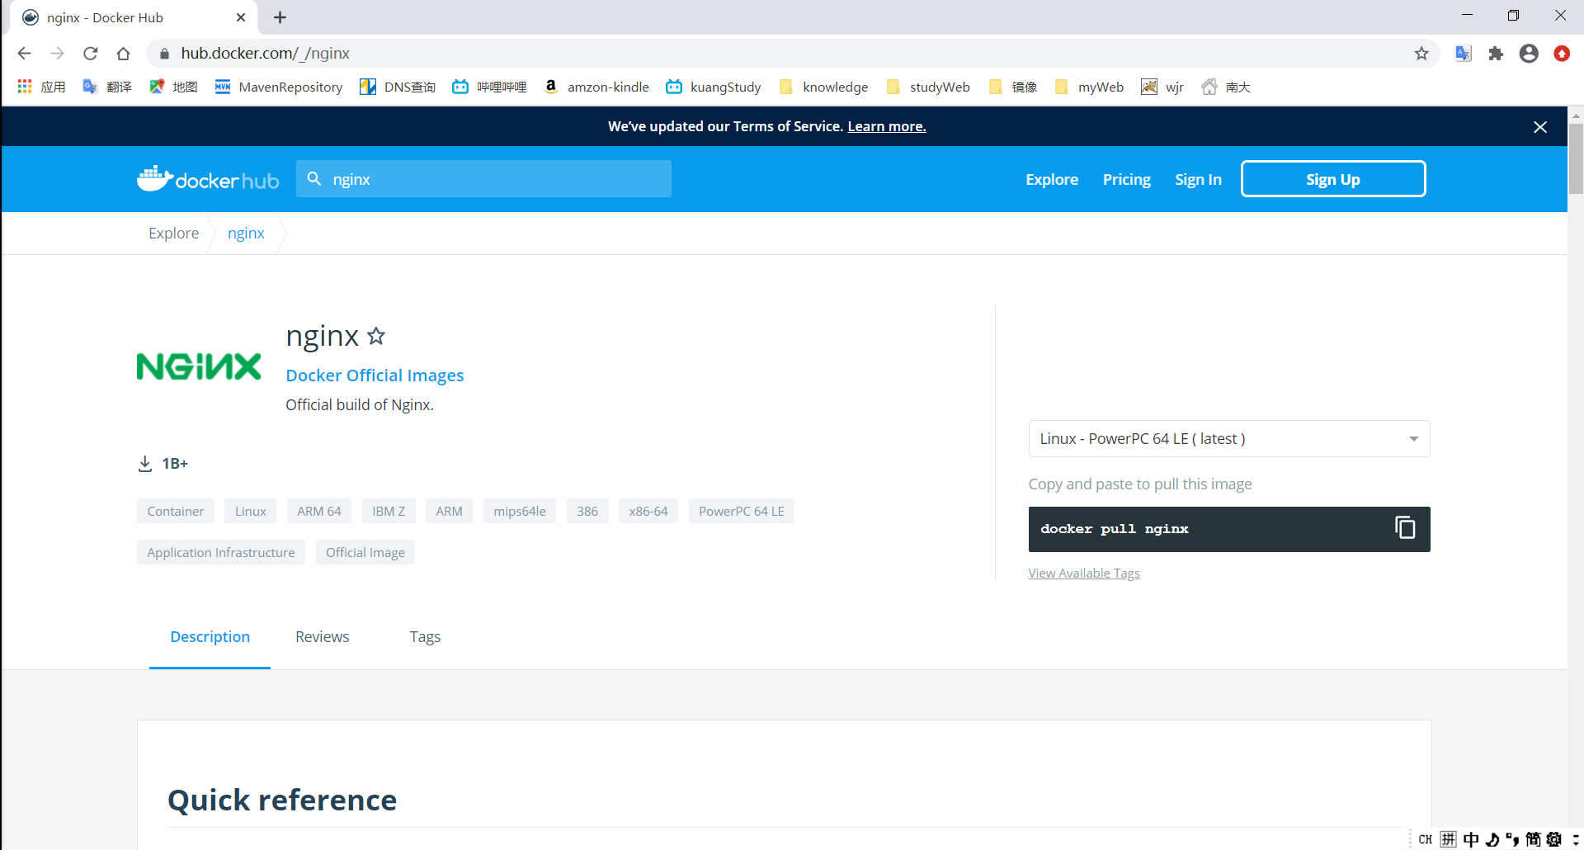The width and height of the screenshot is (1584, 850).
Task: Click the Docker Hub search field
Action: [x=483, y=179]
